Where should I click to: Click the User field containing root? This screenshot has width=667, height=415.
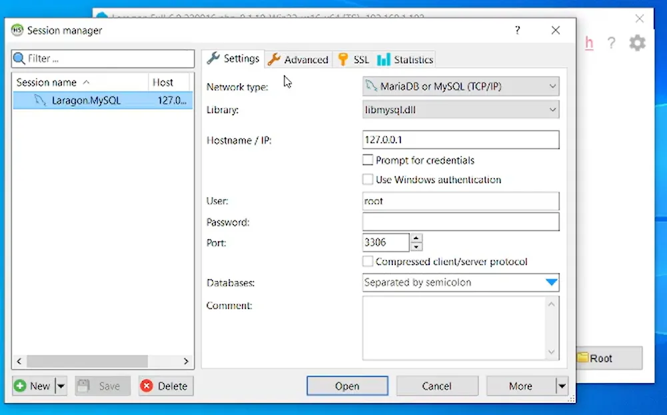click(x=460, y=201)
